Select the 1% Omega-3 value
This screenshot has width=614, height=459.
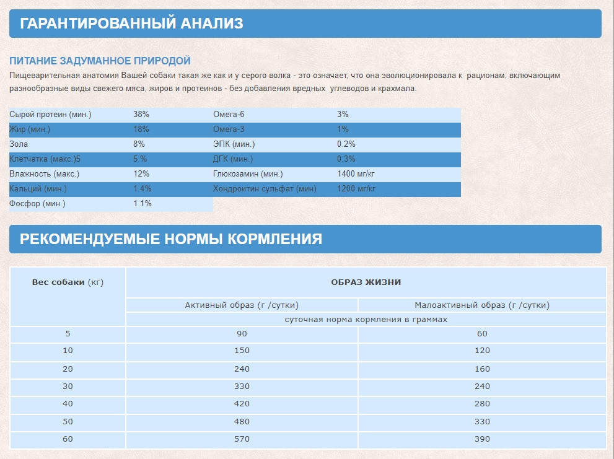point(343,129)
